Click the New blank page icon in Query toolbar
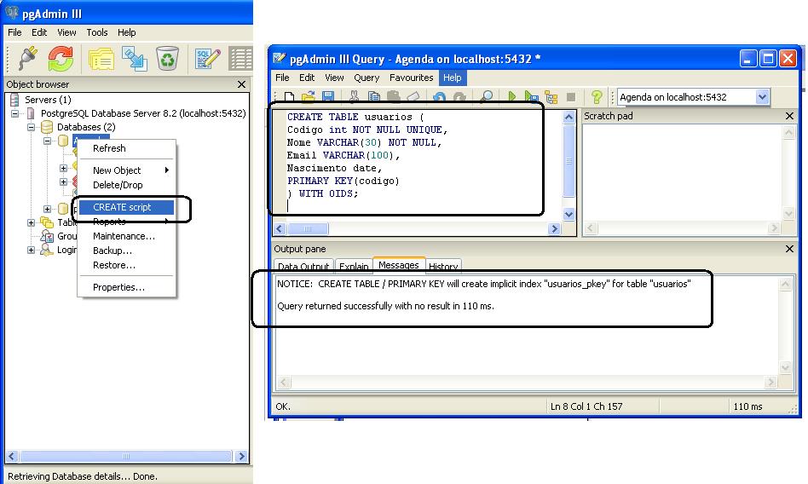808x484 pixels. tap(289, 97)
